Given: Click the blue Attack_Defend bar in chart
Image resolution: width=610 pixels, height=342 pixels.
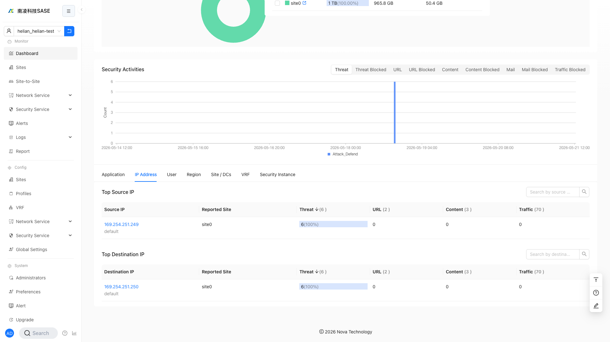Looking at the screenshot, I should (395, 113).
